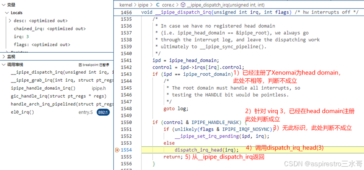Click the breakpoint 已暂停 status label
The height and width of the screenshot is (170, 364).
(96, 65)
